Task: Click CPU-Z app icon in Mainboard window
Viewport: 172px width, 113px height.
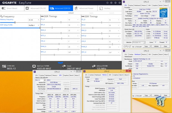Action: point(124,51)
